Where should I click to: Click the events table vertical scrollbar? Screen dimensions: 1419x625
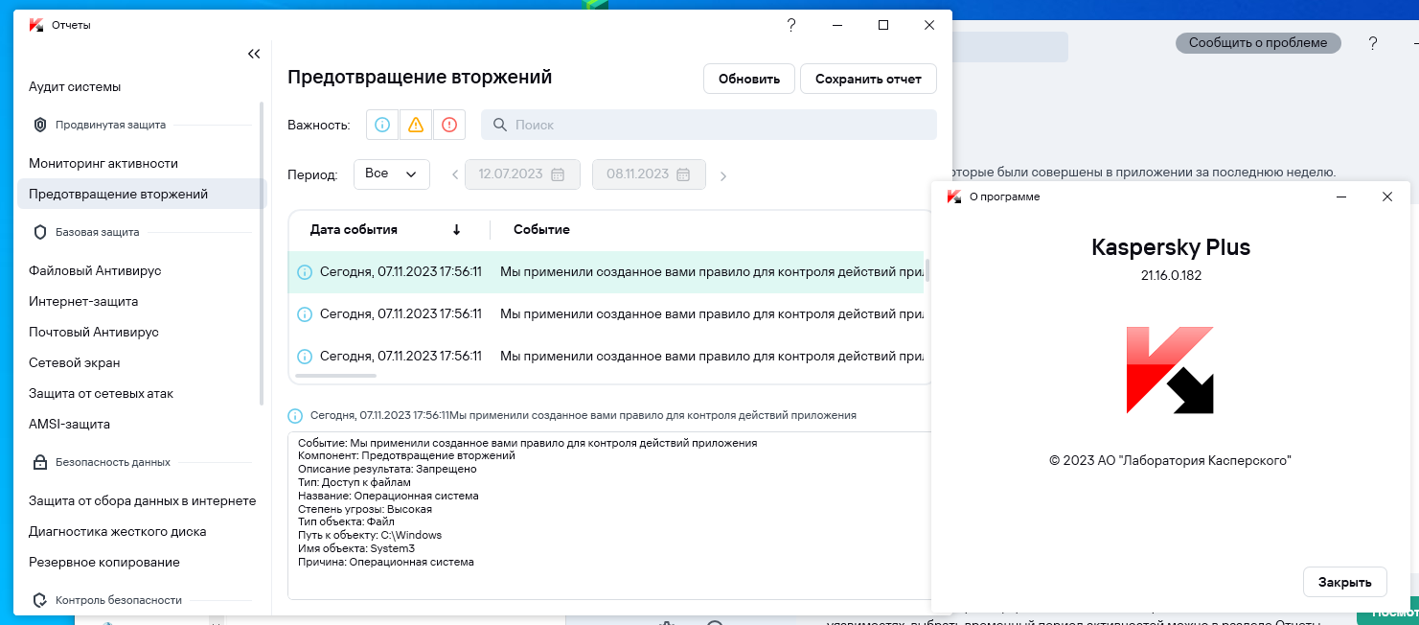click(x=927, y=271)
